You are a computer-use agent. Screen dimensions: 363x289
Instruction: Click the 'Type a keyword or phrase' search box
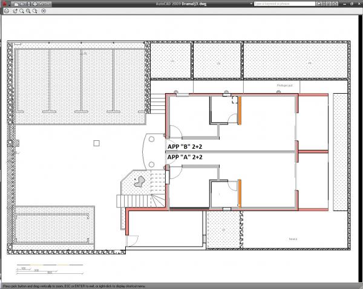[278, 4]
